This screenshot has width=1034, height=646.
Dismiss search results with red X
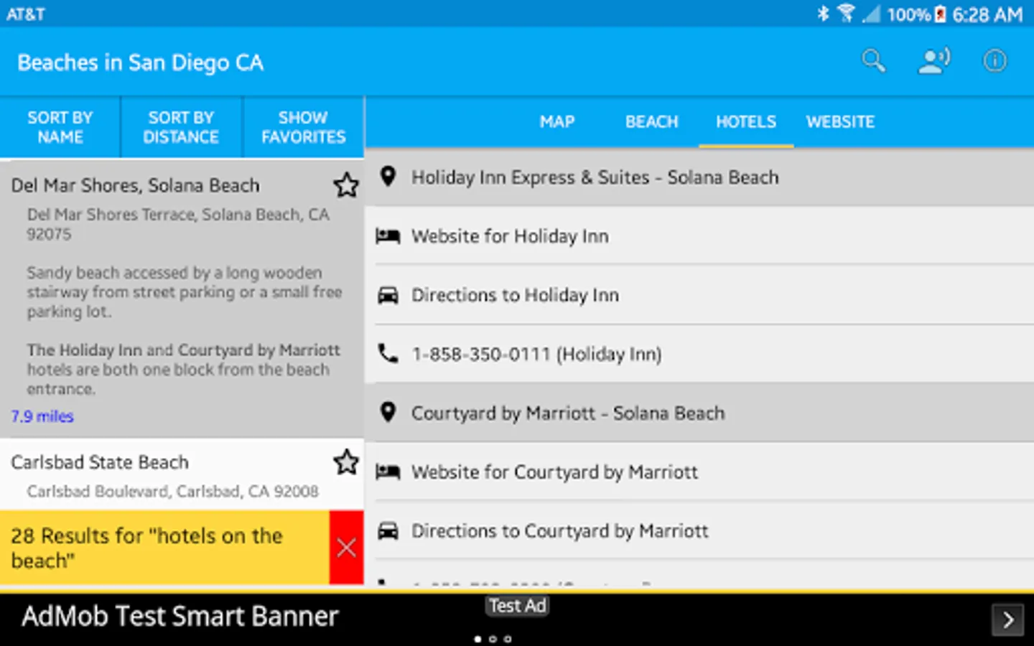pos(347,548)
